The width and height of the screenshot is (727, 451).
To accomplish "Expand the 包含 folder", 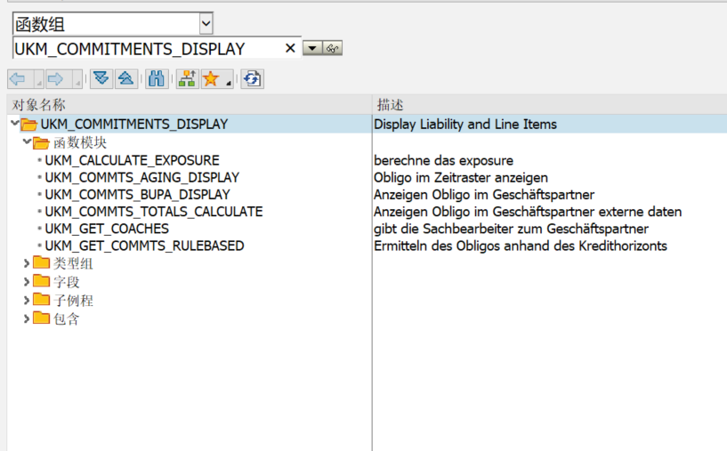I will click(27, 318).
